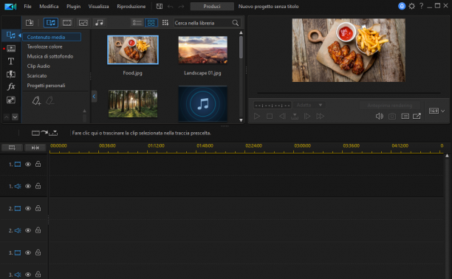Undock preview window icon

tap(417, 116)
